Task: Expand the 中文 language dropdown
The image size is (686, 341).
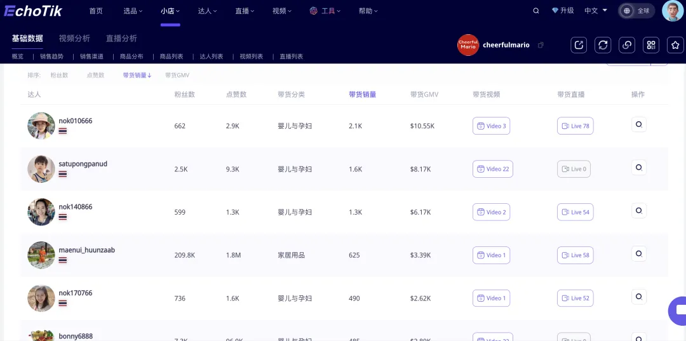Action: coord(596,11)
